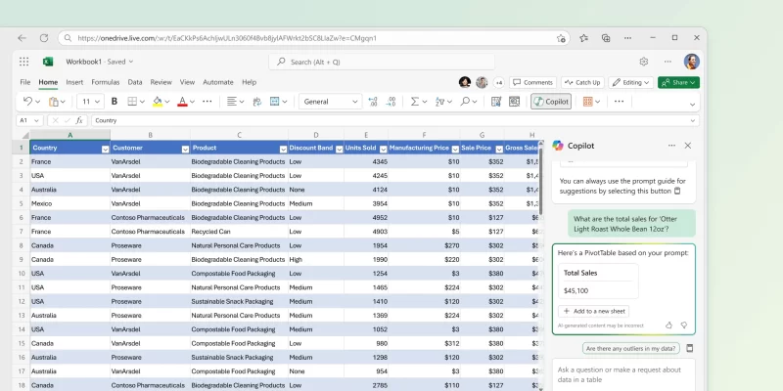Click the Copilot question input box
This screenshot has height=391, width=783.
tap(623, 374)
